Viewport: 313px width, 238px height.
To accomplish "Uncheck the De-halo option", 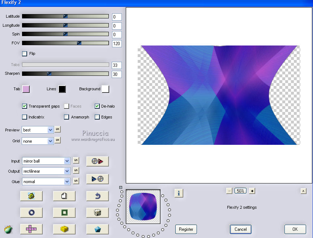I will pyautogui.click(x=97, y=106).
